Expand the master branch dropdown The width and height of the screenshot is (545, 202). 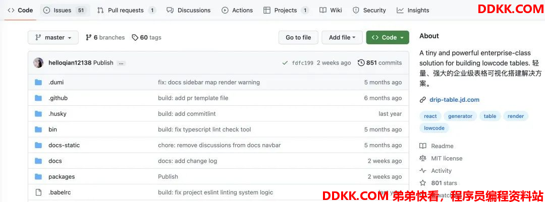click(53, 37)
